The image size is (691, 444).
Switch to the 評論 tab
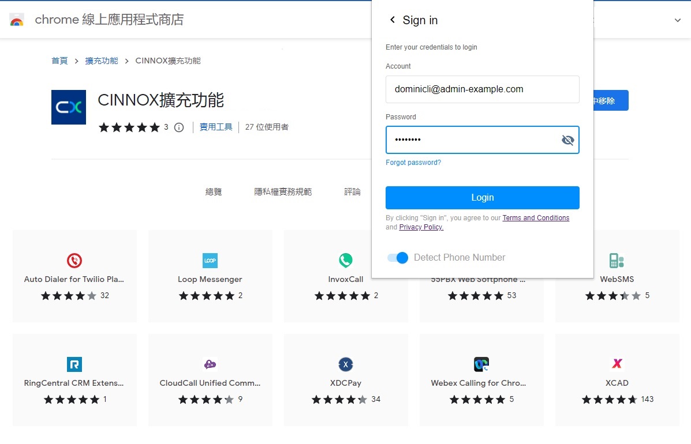[x=352, y=192]
